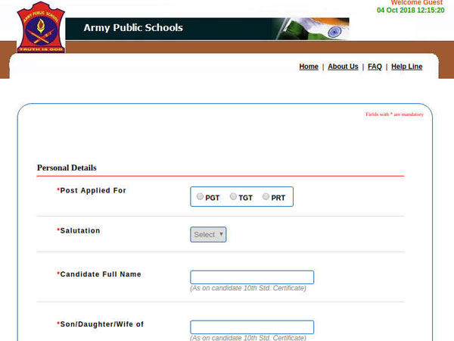Visit the Help Line link
This screenshot has height=341, width=454.
407,67
